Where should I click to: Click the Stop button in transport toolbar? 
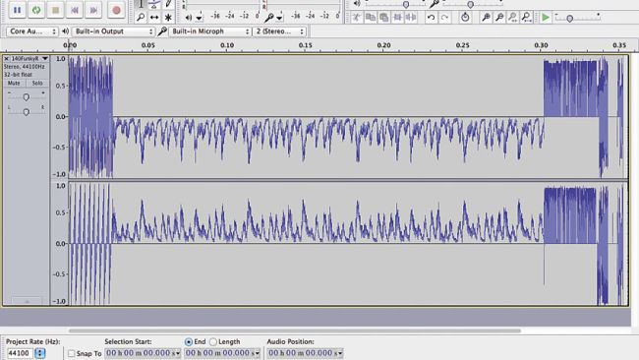(x=55, y=10)
